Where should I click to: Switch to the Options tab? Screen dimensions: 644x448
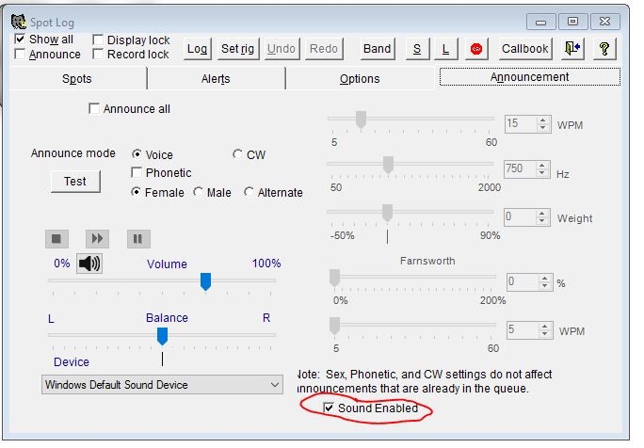[360, 78]
